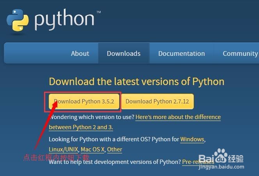Open the Linux/UNIX download link

click(x=63, y=149)
